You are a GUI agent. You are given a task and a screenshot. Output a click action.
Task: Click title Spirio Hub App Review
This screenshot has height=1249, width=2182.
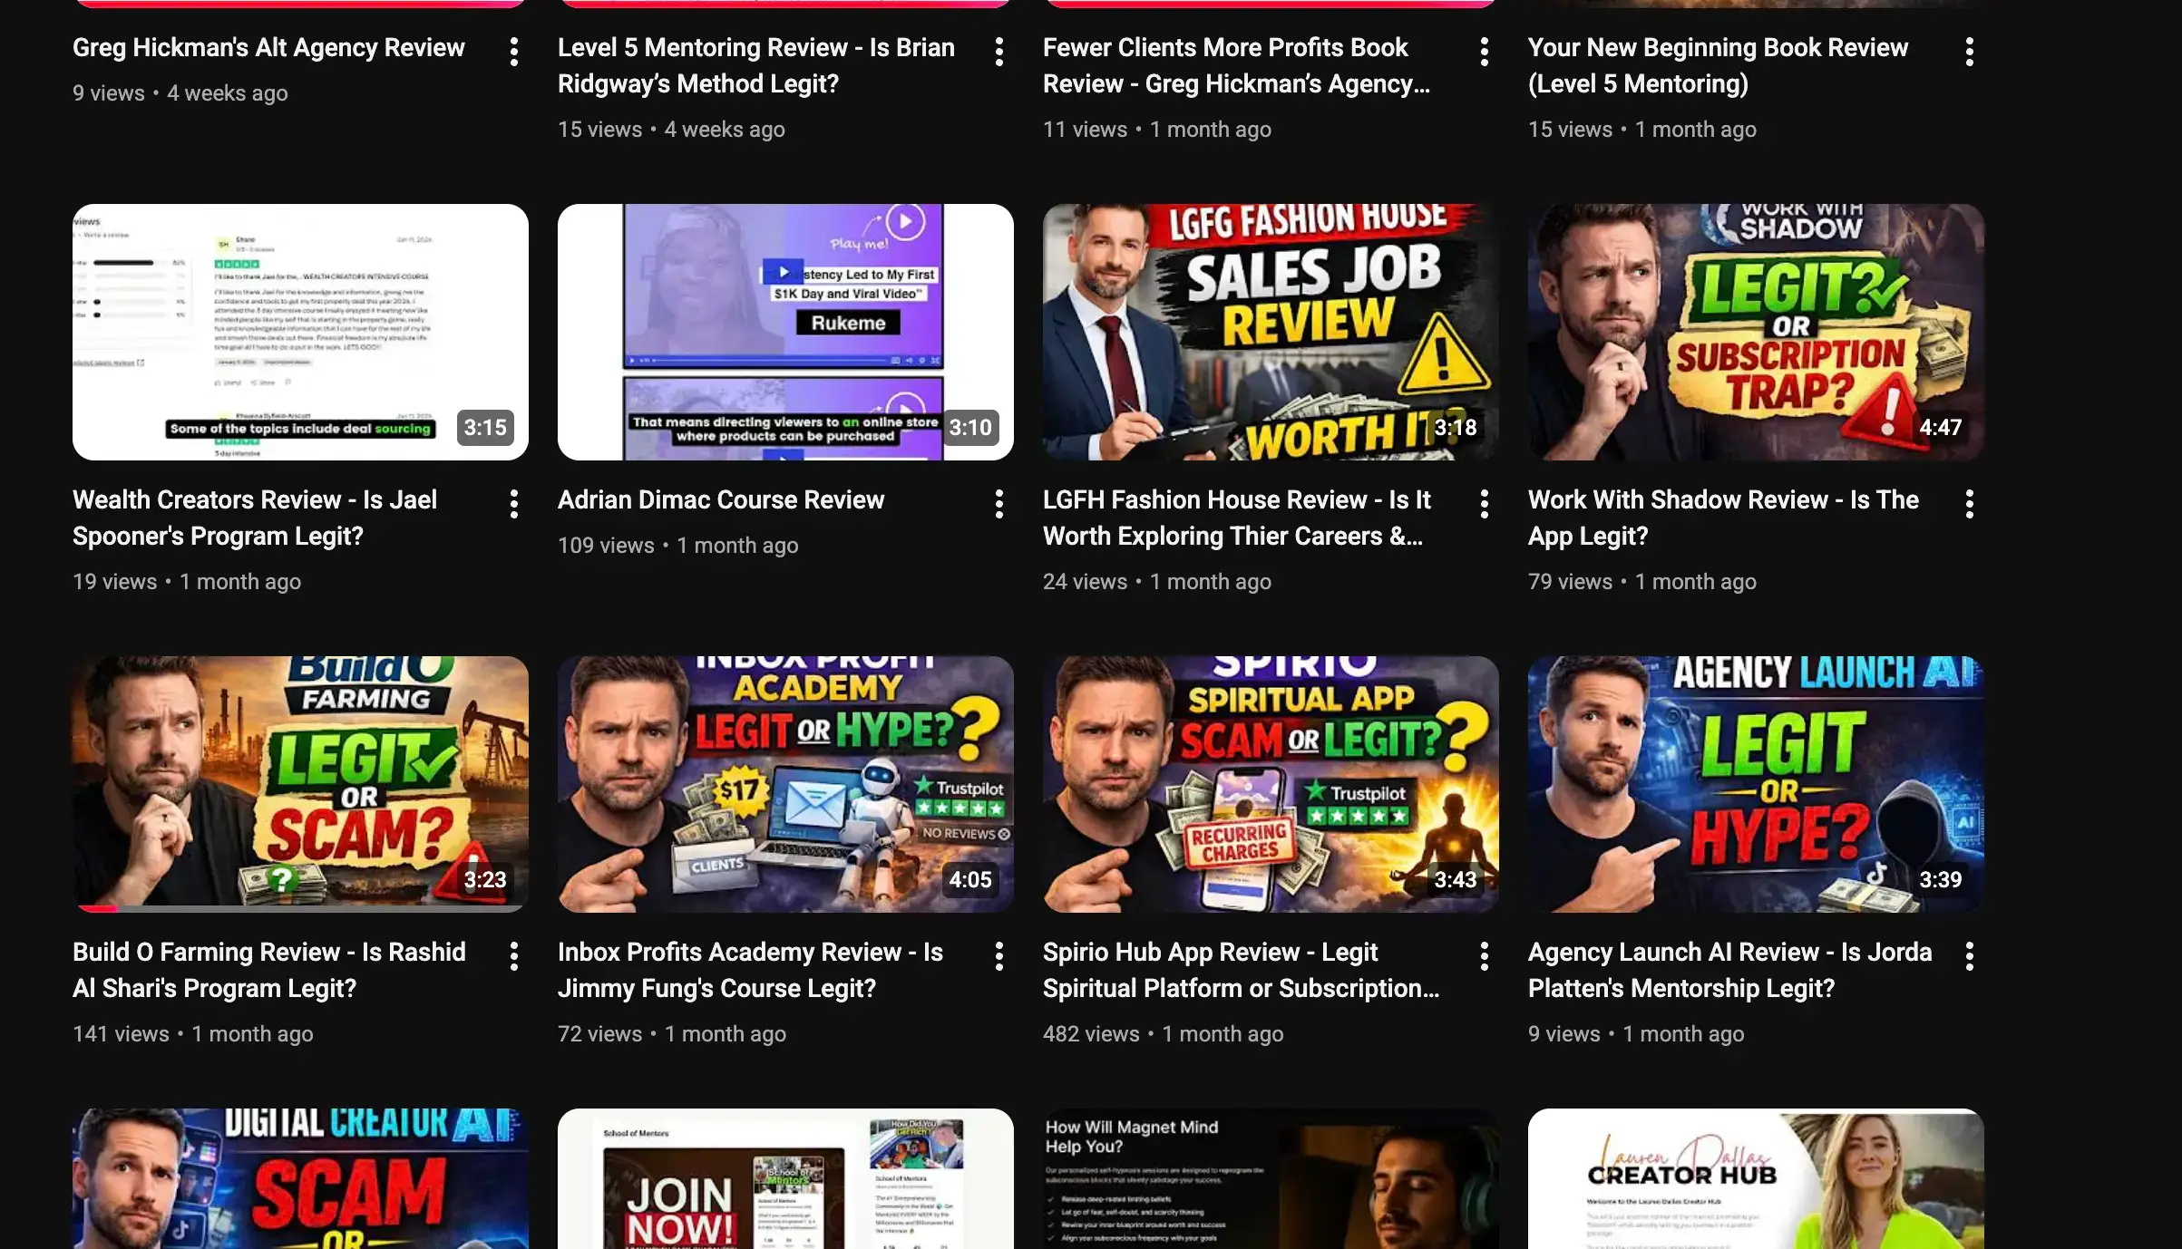[x=1241, y=970]
